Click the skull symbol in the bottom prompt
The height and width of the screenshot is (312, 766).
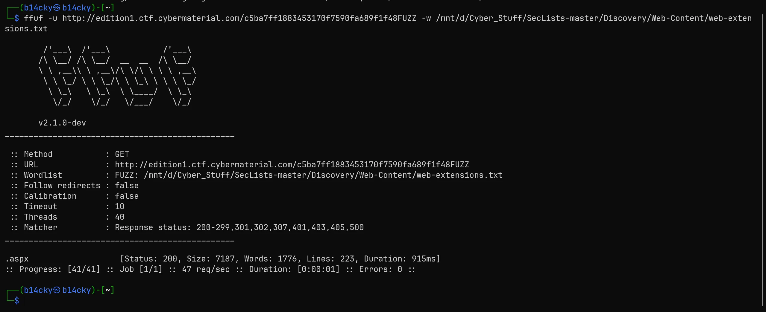point(57,290)
